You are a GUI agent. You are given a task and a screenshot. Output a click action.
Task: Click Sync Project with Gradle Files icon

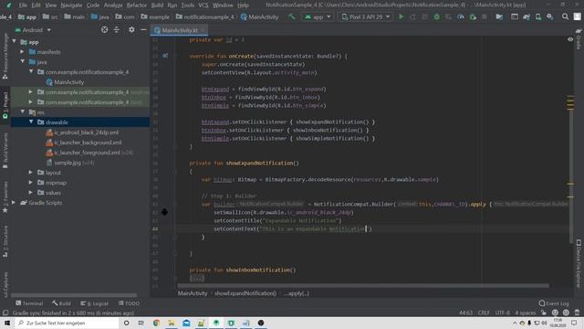527,16
